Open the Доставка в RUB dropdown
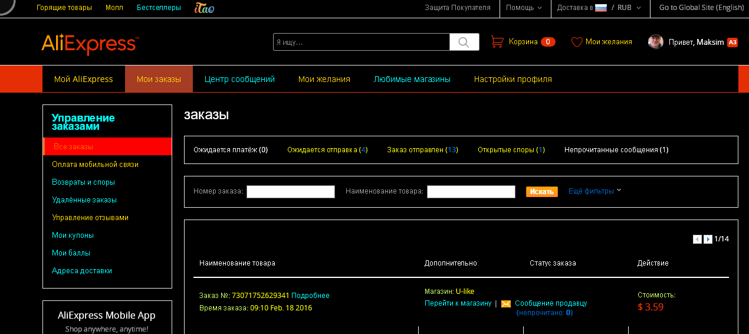The width and height of the screenshot is (749, 334). (599, 8)
